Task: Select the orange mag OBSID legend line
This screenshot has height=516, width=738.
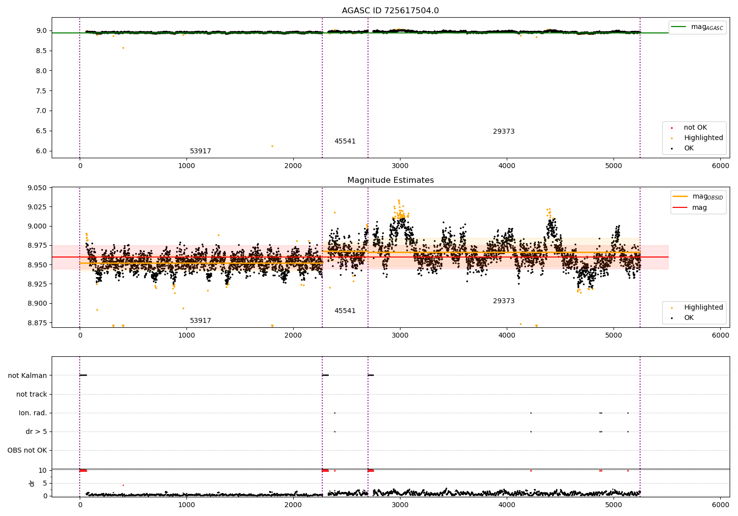Action: pyautogui.click(x=680, y=197)
